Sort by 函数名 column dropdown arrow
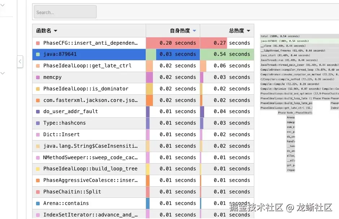339x219 pixels. 56,31
